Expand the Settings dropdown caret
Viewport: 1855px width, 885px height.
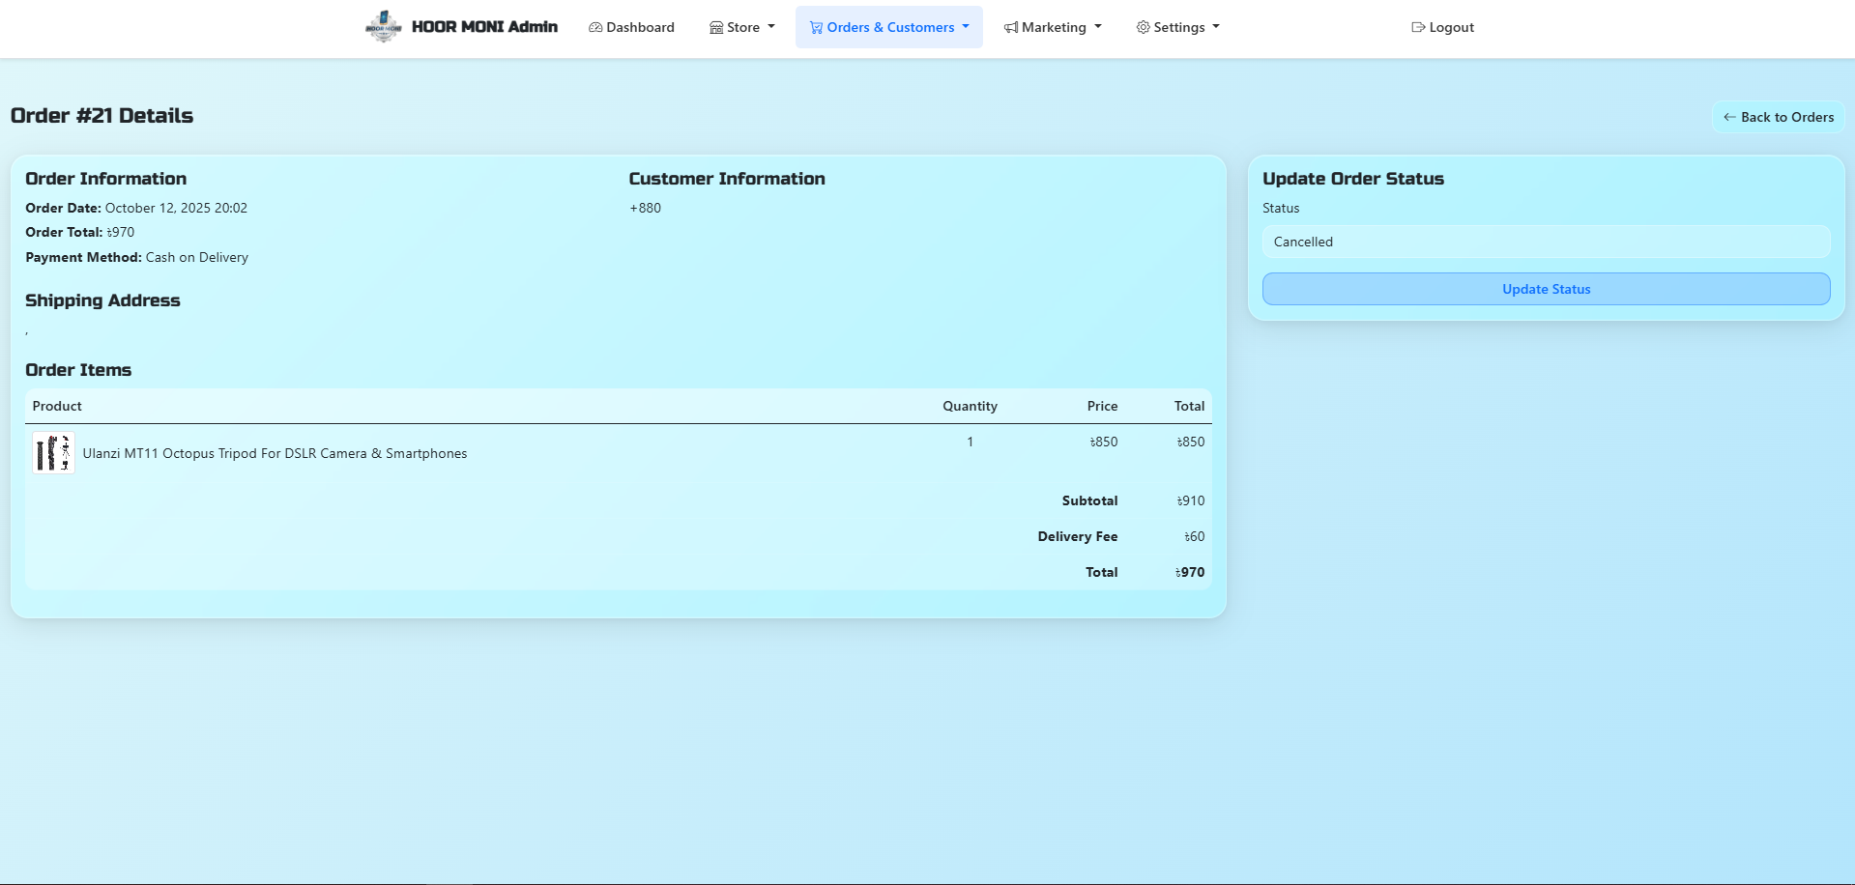[x=1216, y=27]
